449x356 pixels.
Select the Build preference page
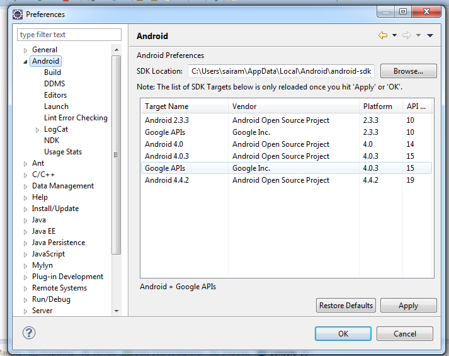pos(52,72)
